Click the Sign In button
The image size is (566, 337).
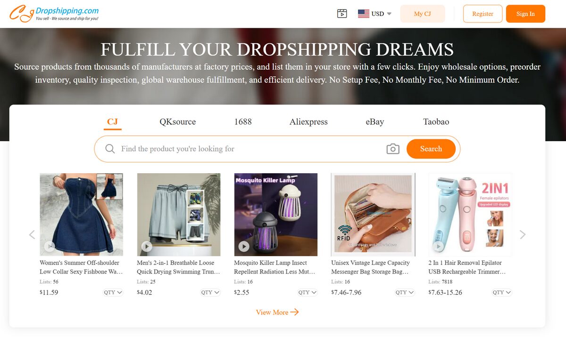point(525,14)
